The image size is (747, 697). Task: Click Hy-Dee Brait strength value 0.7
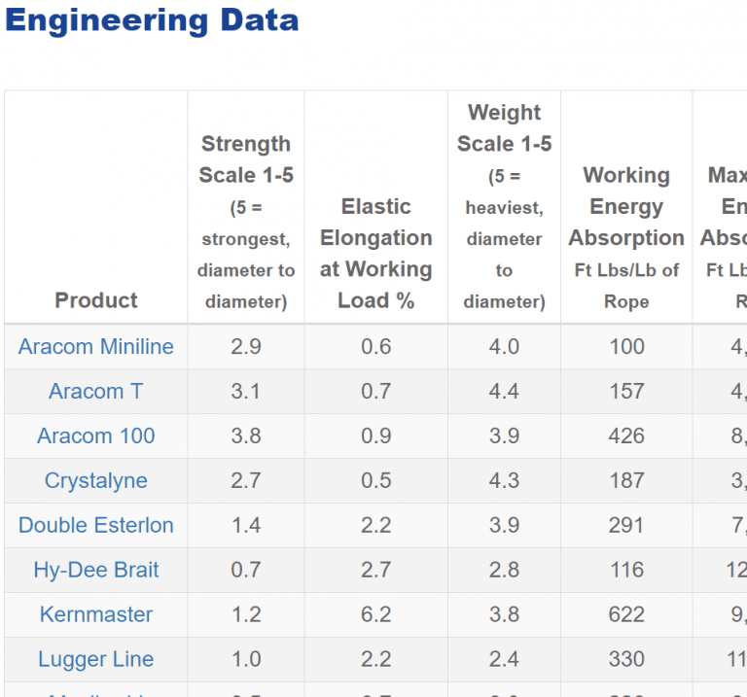(x=246, y=571)
